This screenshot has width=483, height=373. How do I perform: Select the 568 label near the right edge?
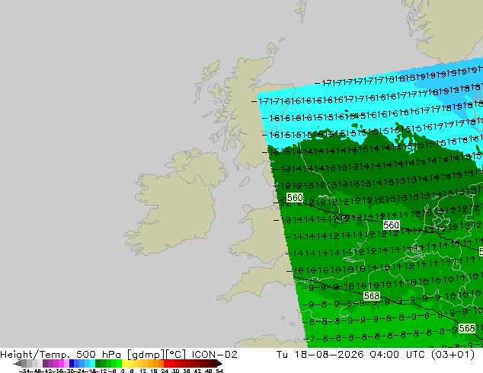point(467,328)
